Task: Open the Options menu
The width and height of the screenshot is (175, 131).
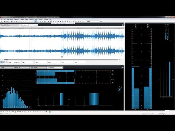Action: coord(40,19)
